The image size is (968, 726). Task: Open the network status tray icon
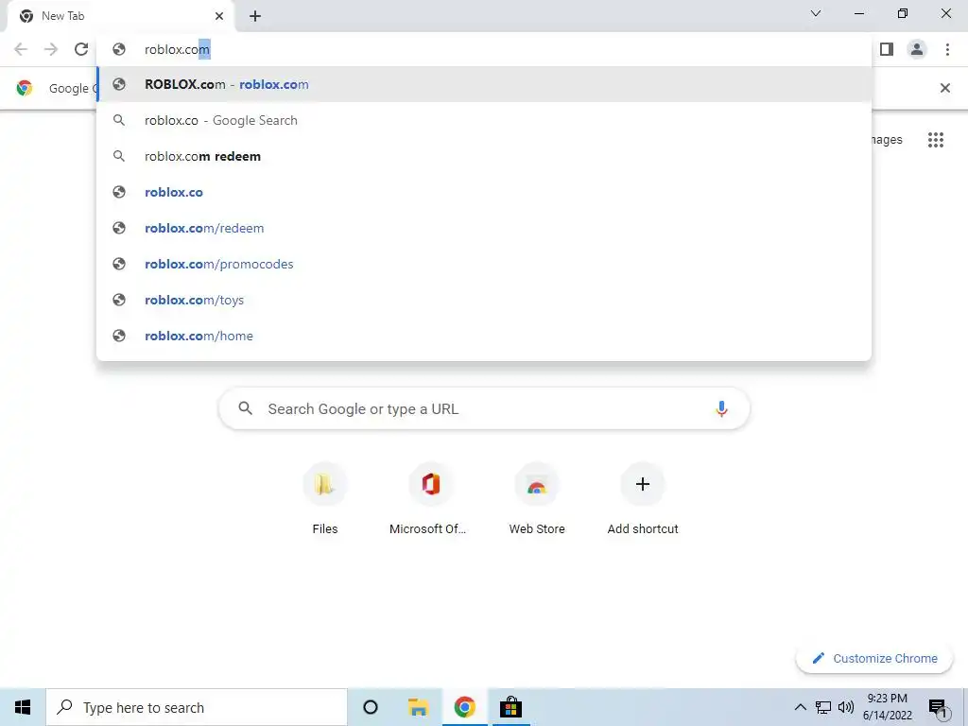point(823,707)
